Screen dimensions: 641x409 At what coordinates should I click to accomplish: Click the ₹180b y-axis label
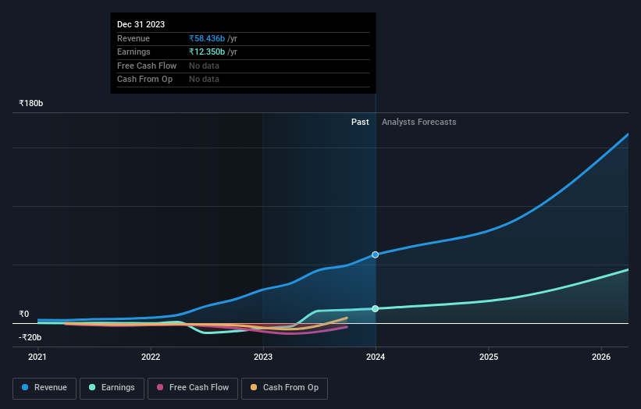30,103
